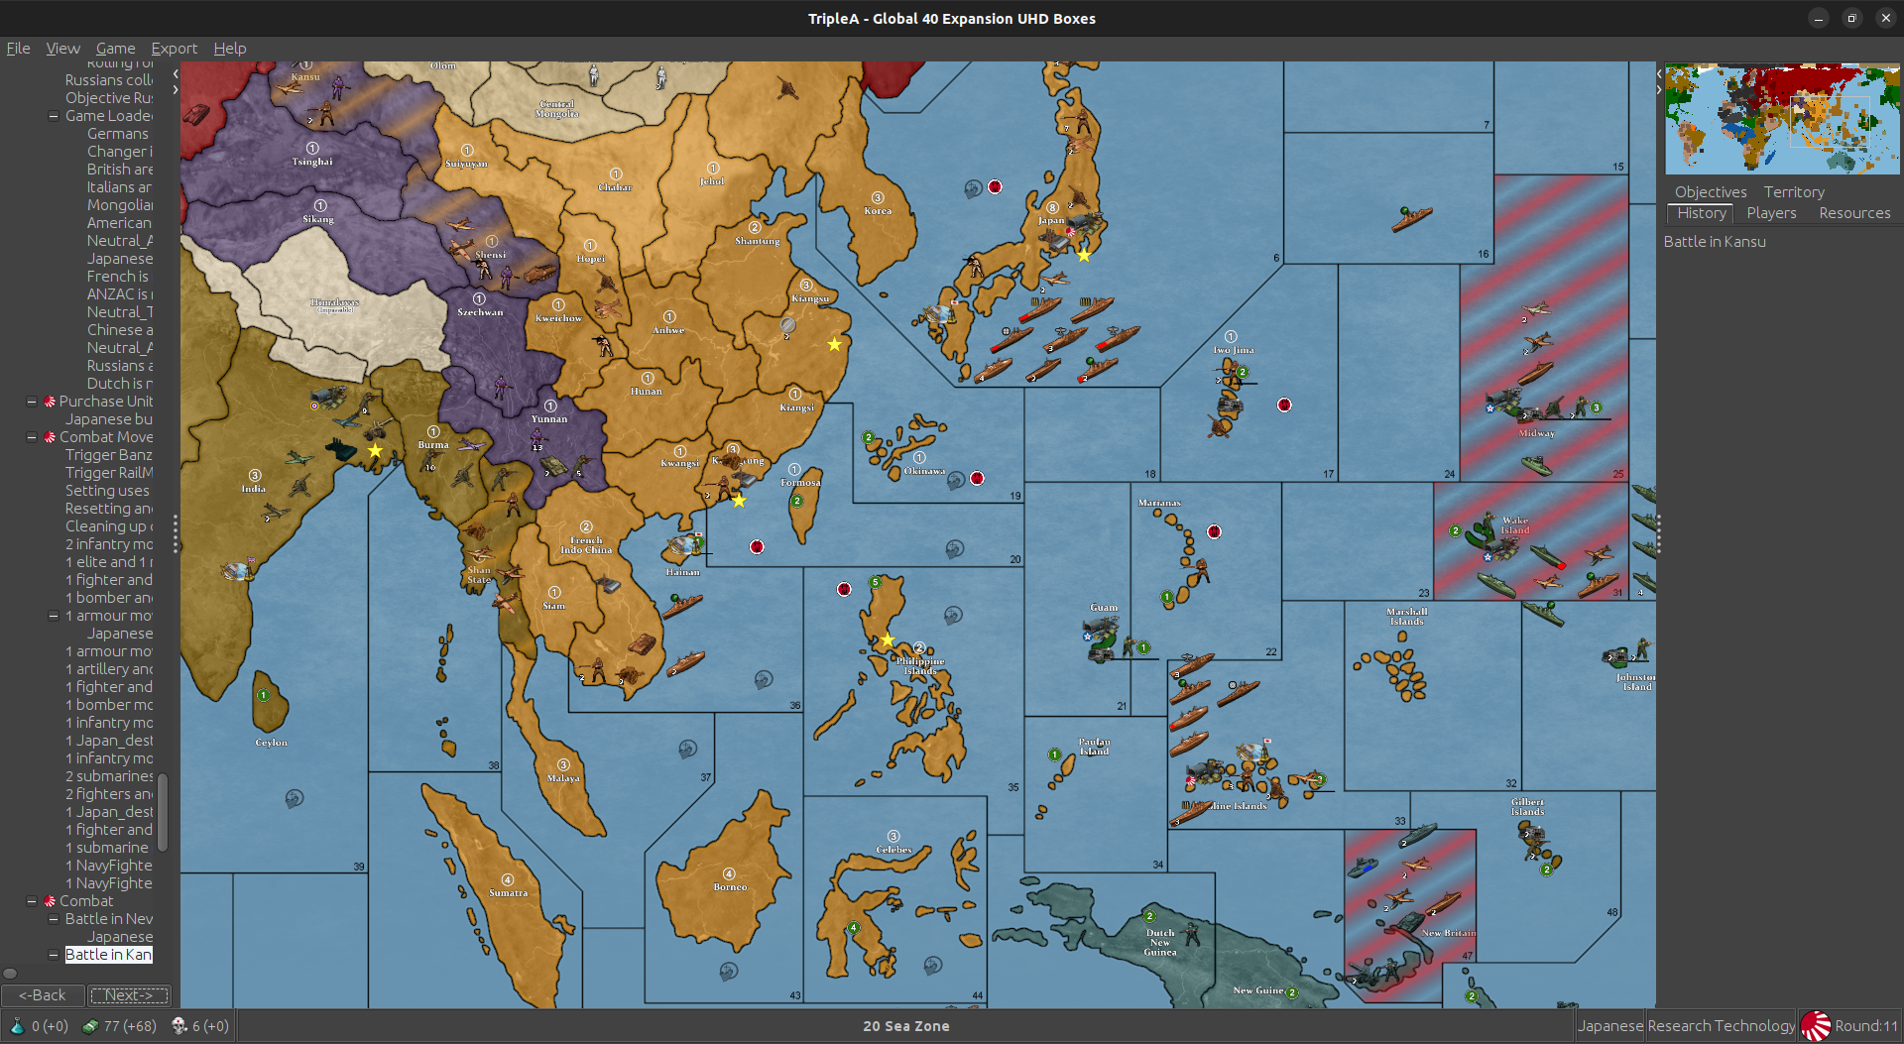
Task: Click left-pointing arrow on left history pane divider
Action: (176, 73)
